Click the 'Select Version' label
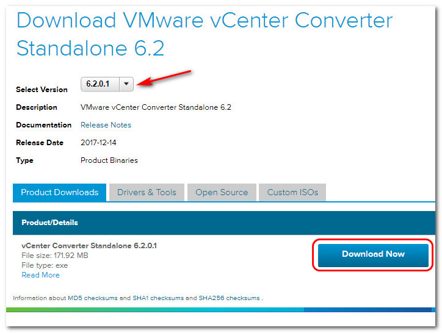This screenshot has width=442, height=333. tap(42, 90)
